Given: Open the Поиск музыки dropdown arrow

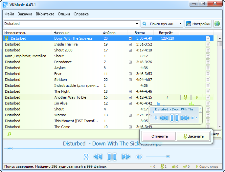Looking at the screenshot, I should [180, 24].
